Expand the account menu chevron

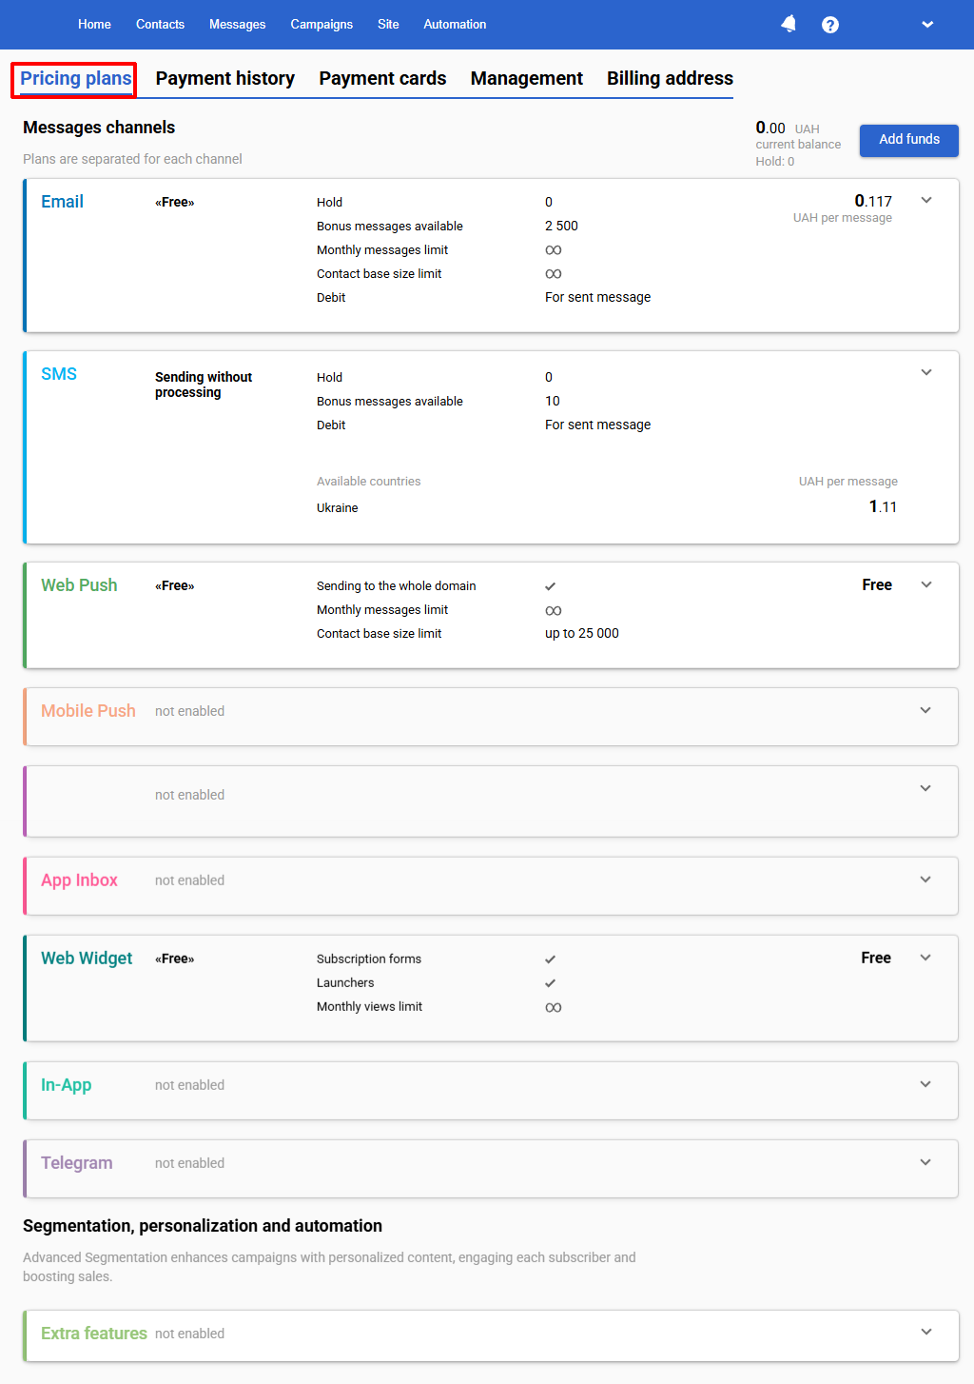(926, 24)
